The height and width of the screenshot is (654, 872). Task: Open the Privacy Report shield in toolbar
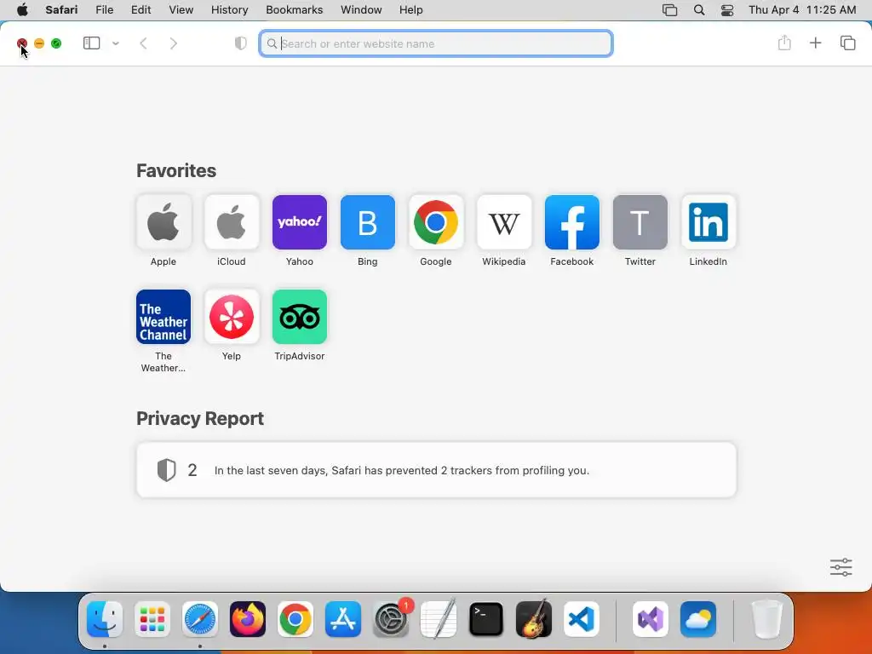[x=240, y=43]
